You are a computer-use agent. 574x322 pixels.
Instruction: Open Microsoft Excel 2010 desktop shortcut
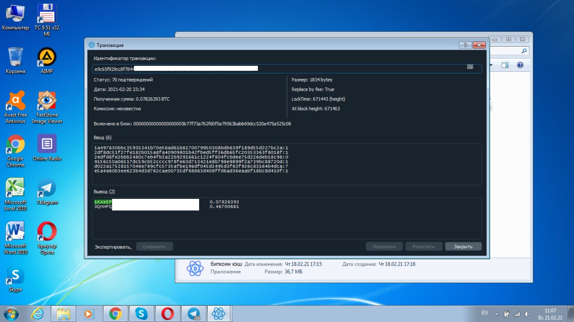[16, 195]
